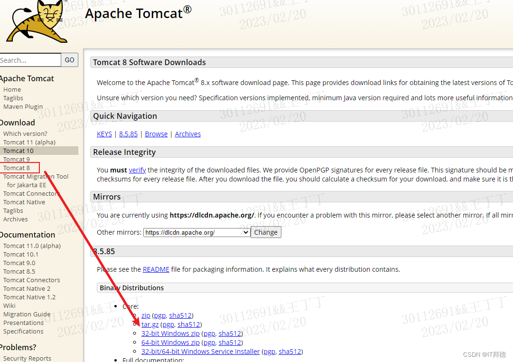Screen dimensions: 513x362
Task: Select Tomcat 10 download page
Action: click(x=19, y=151)
